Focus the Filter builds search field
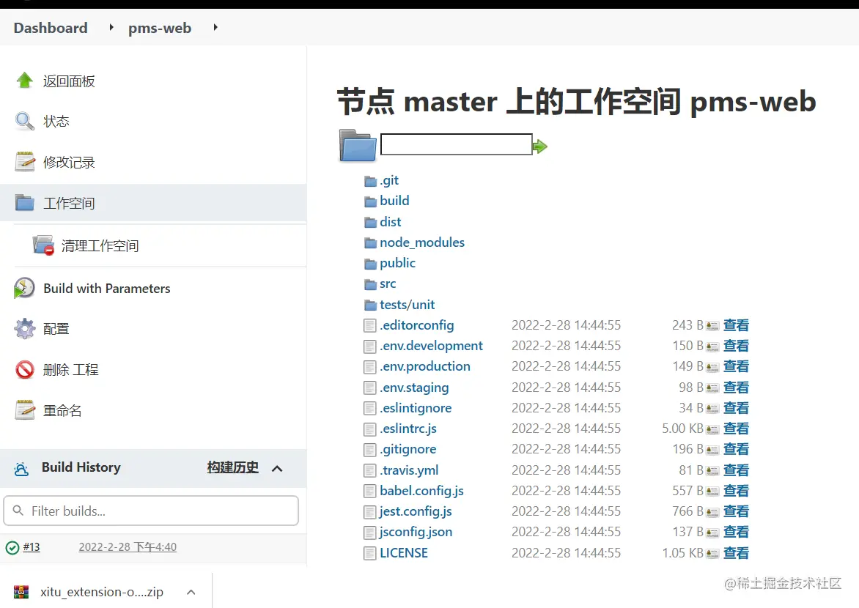 coord(151,511)
